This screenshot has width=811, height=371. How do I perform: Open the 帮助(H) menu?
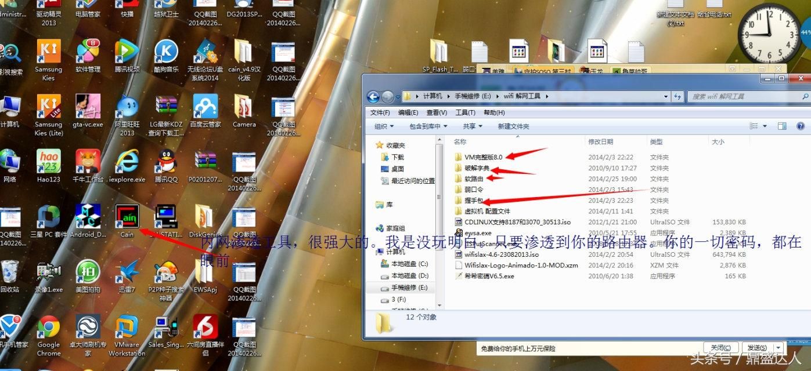(494, 112)
